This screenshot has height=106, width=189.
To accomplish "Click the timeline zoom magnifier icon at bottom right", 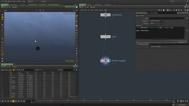I will pos(178,101).
